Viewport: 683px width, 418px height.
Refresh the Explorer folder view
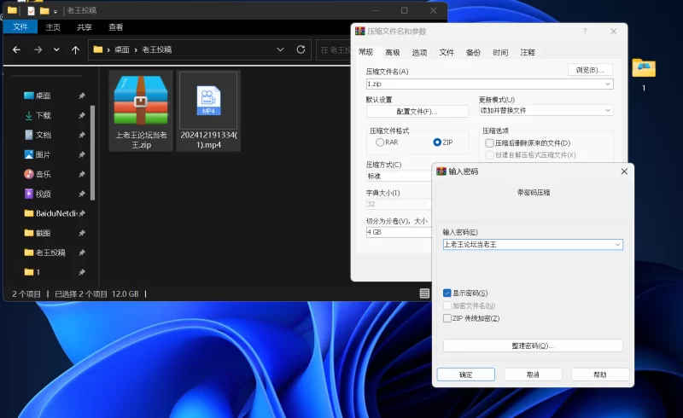click(301, 49)
